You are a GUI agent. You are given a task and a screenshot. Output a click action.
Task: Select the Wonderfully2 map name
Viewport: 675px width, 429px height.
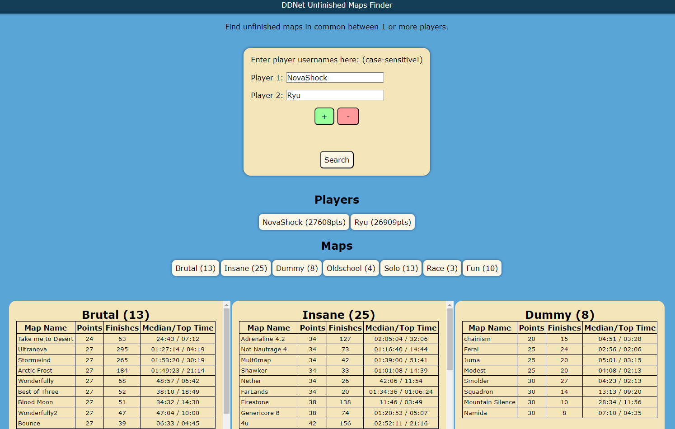38,413
